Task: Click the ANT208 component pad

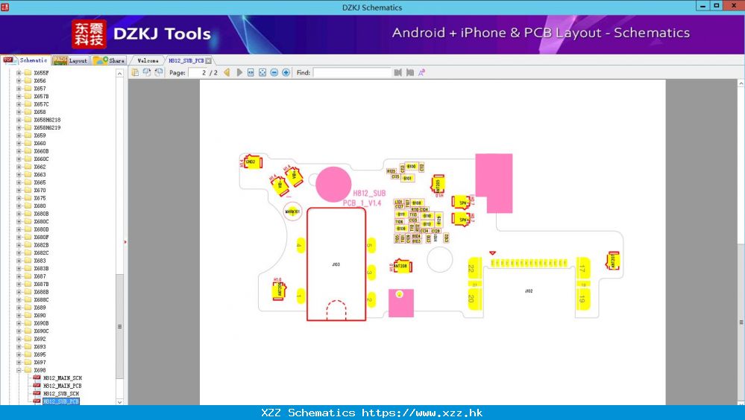Action: click(x=401, y=267)
